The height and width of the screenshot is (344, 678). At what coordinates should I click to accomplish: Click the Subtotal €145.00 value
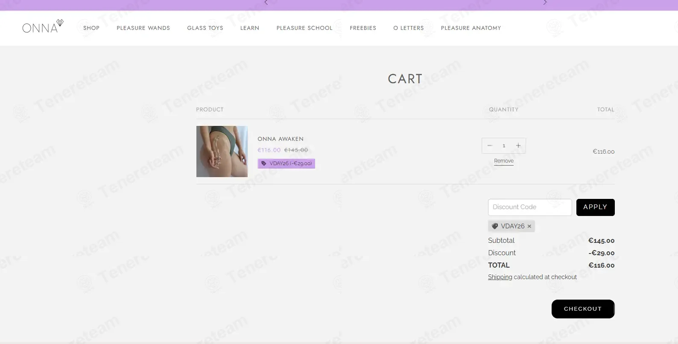[601, 241]
